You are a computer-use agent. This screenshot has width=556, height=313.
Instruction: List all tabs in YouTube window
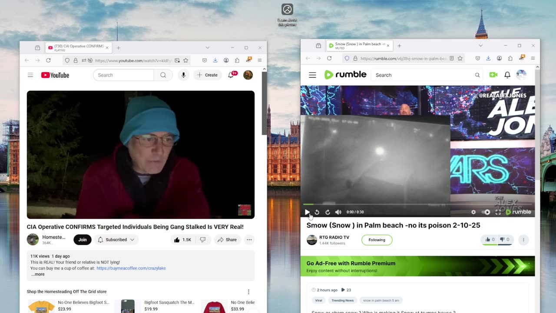pos(207,48)
